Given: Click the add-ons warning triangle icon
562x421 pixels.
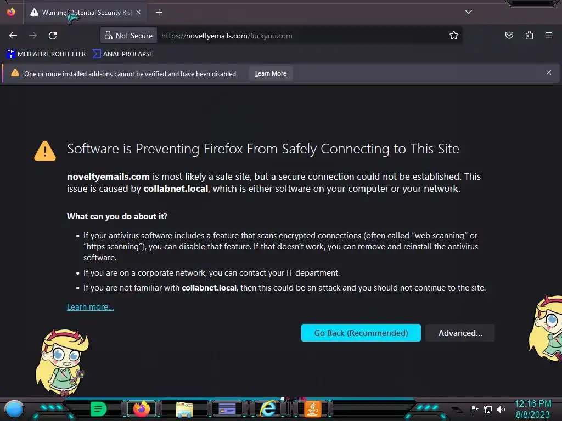Looking at the screenshot, I should (x=15, y=73).
